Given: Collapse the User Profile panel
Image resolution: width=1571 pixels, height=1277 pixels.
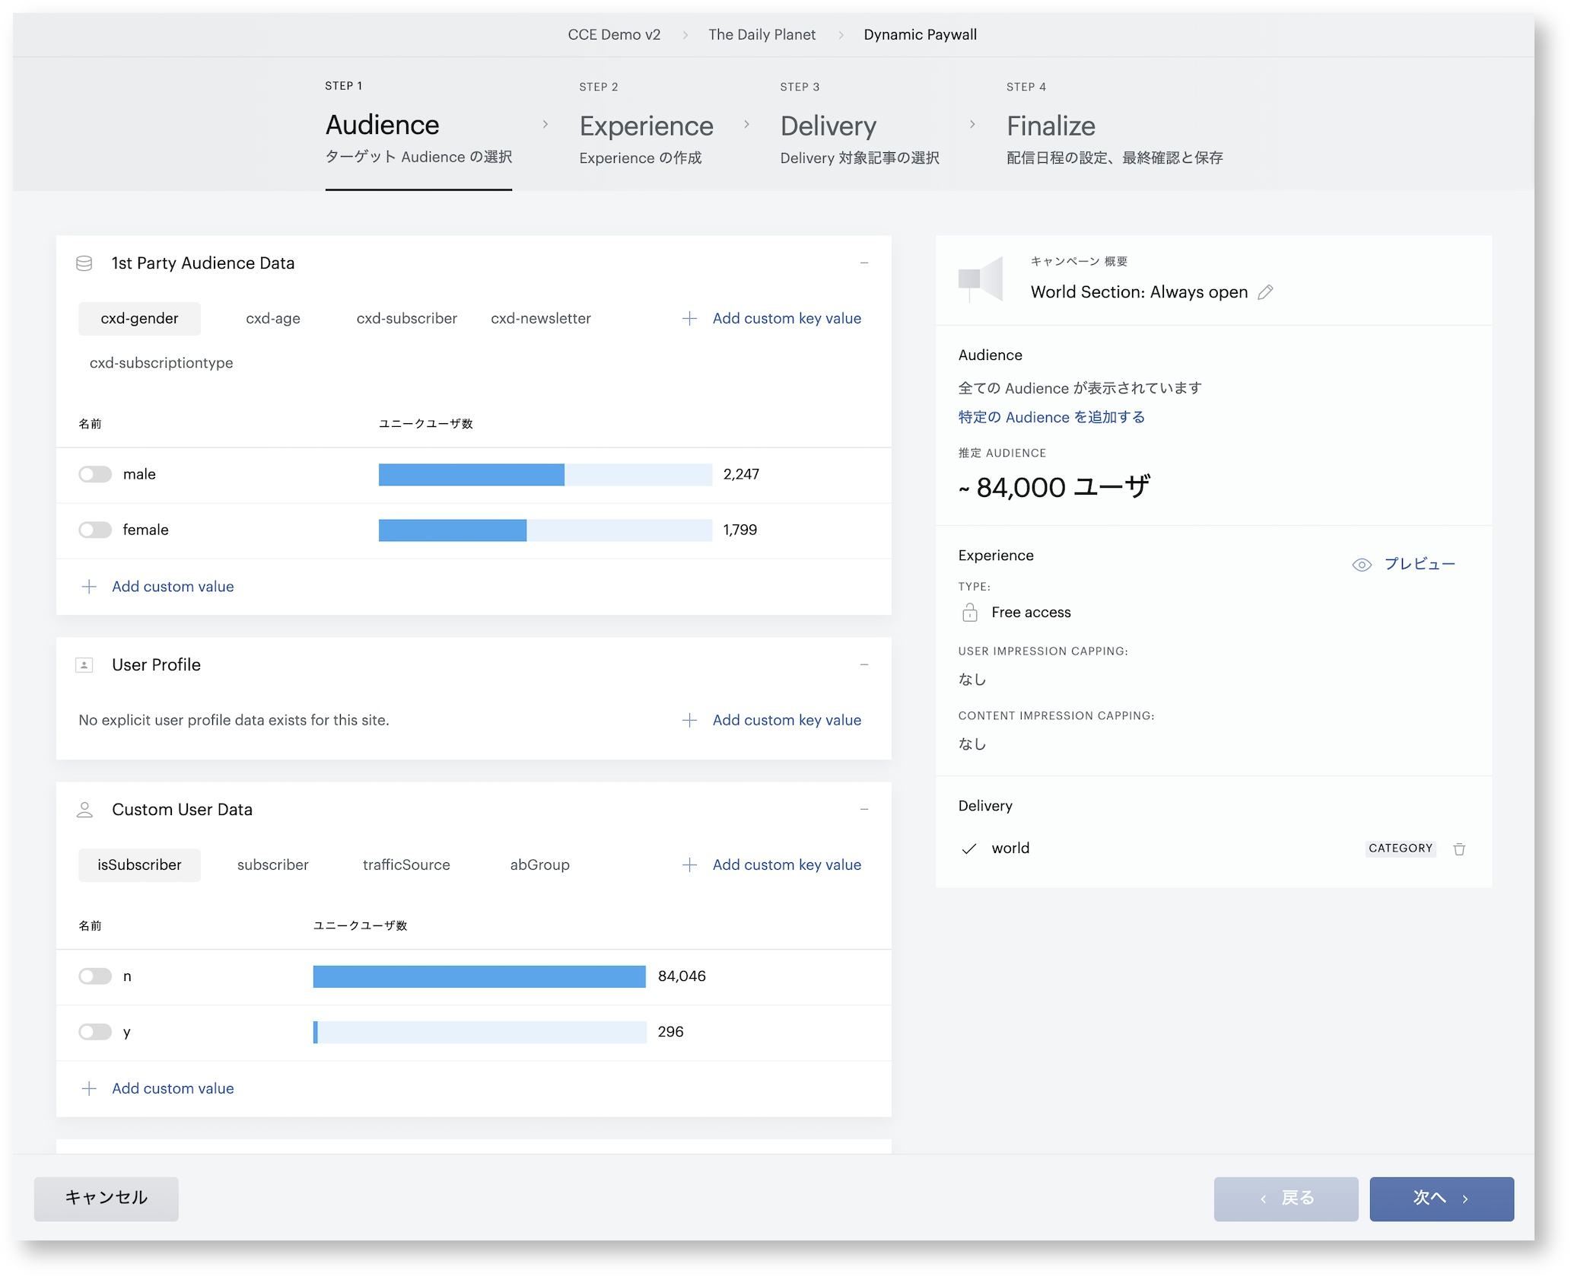Looking at the screenshot, I should pyautogui.click(x=864, y=665).
